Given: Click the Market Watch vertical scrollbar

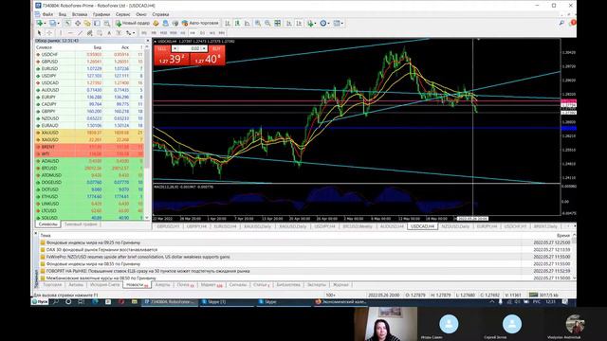Looking at the screenshot, I should pyautogui.click(x=147, y=132).
